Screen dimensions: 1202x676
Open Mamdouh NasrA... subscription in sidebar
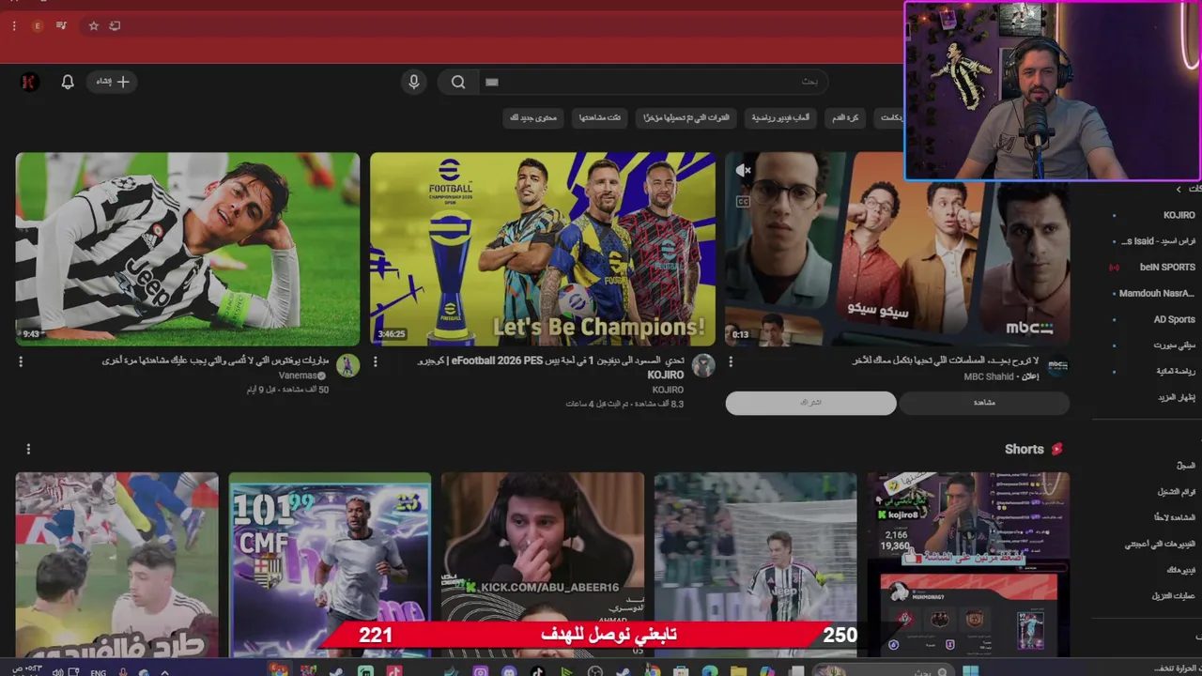click(x=1155, y=293)
